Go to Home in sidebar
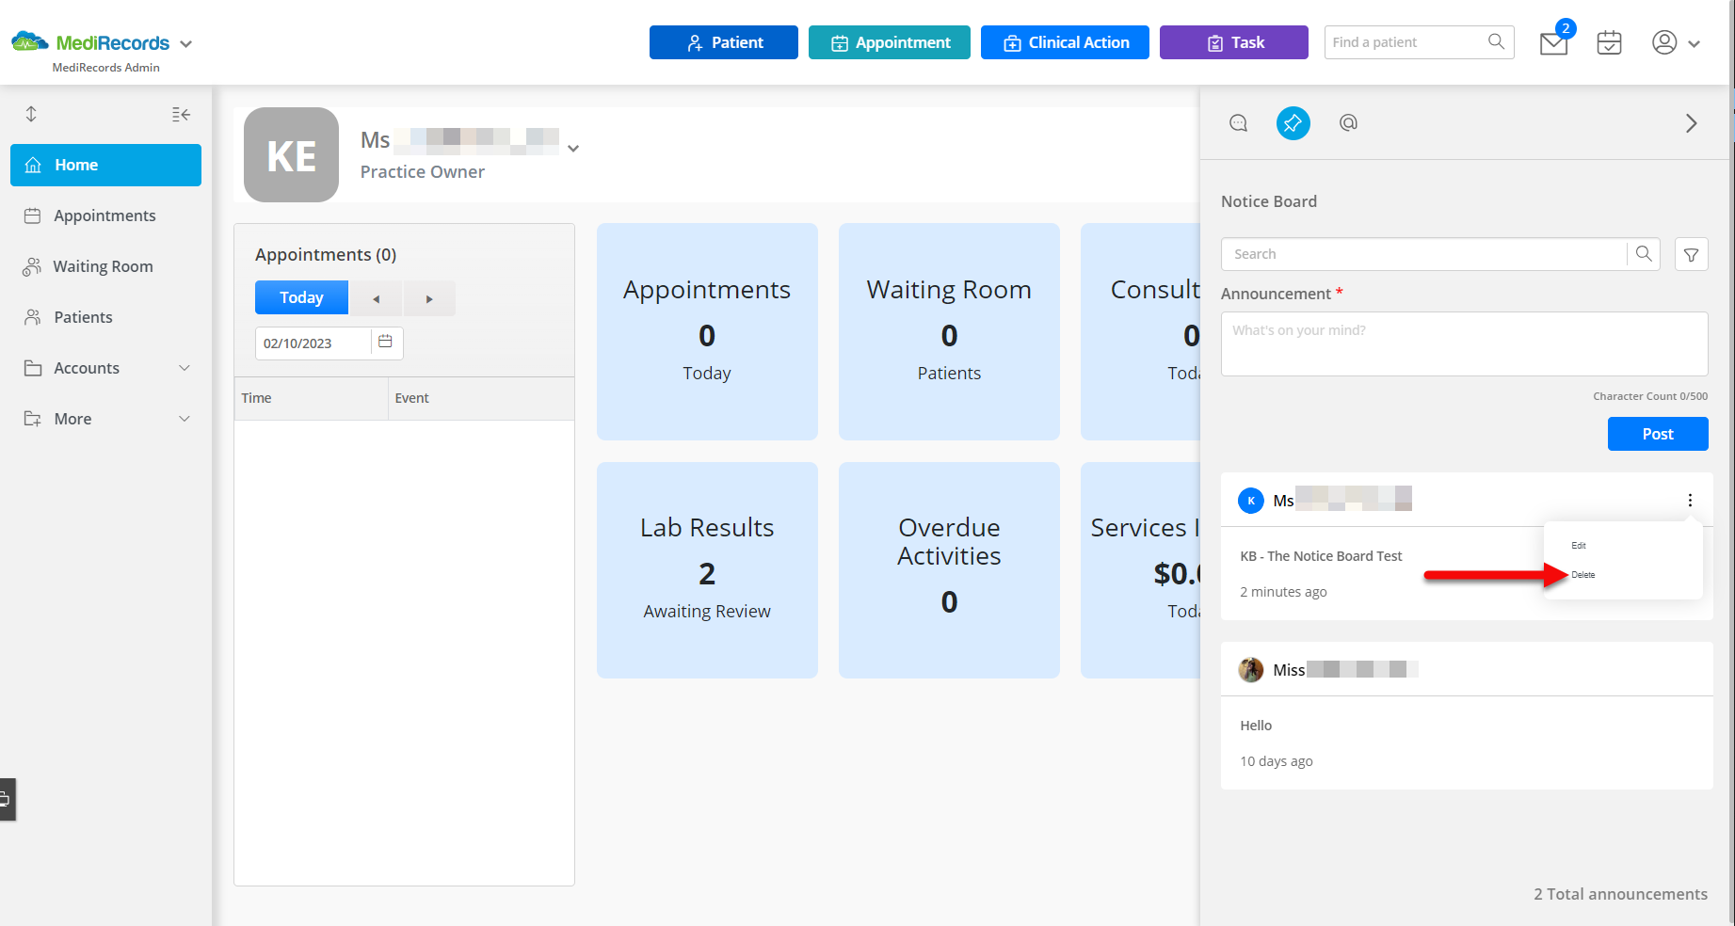 click(105, 165)
